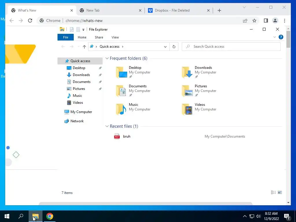This screenshot has height=222, width=296.
Task: Show hidden system tray icons
Action: pyautogui.click(x=245, y=216)
